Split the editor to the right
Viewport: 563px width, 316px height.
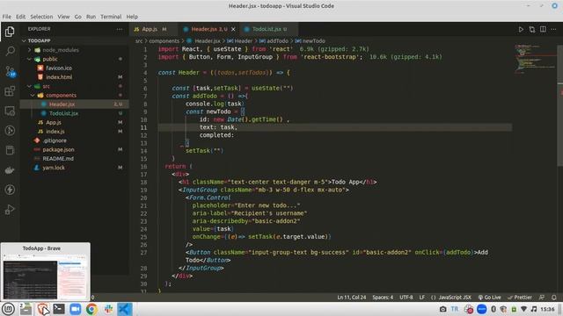543,29
